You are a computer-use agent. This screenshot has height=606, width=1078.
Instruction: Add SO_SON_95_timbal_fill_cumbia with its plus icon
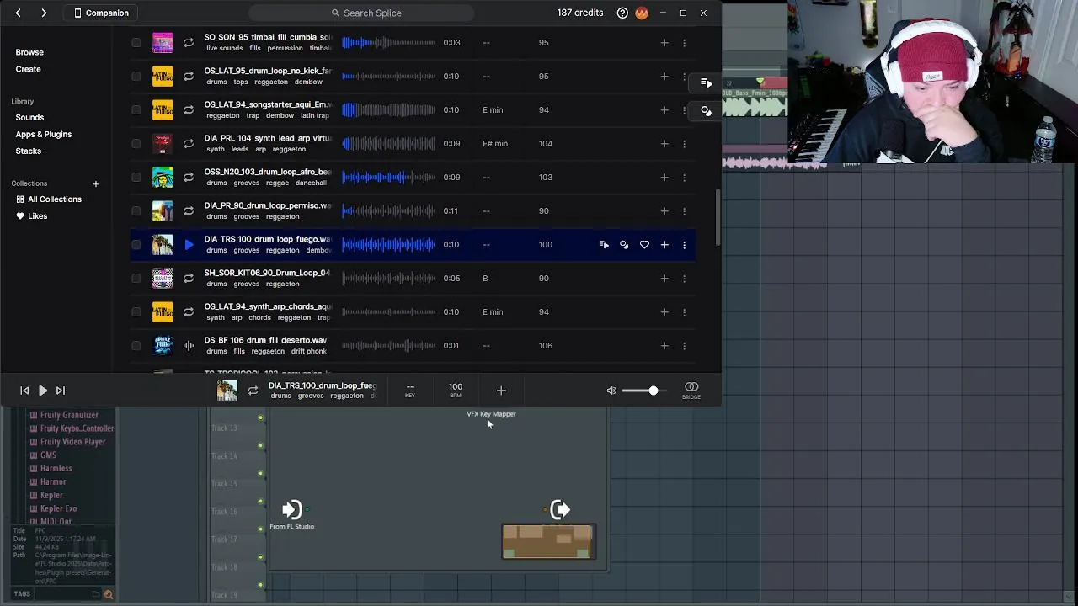664,42
